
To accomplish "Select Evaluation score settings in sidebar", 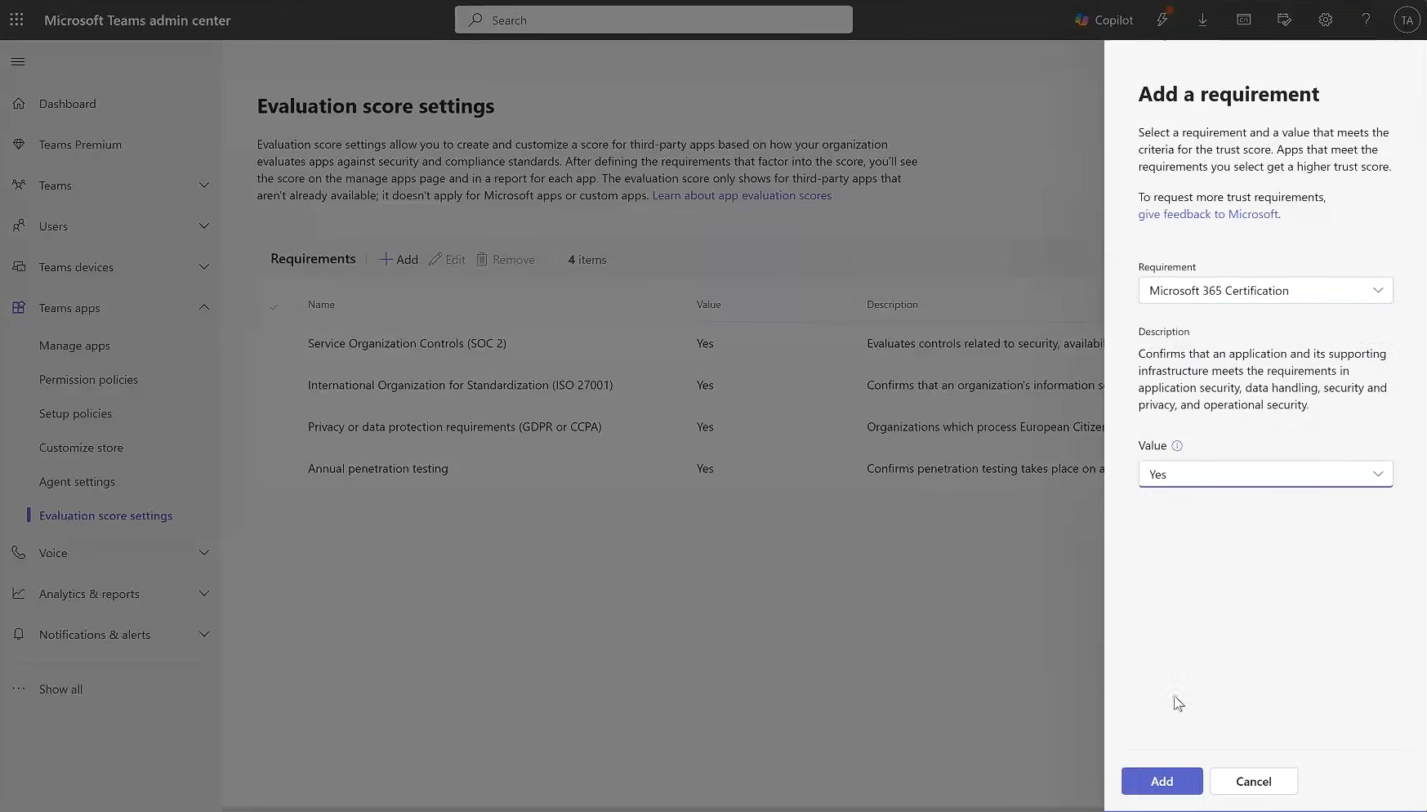I will click(x=105, y=515).
